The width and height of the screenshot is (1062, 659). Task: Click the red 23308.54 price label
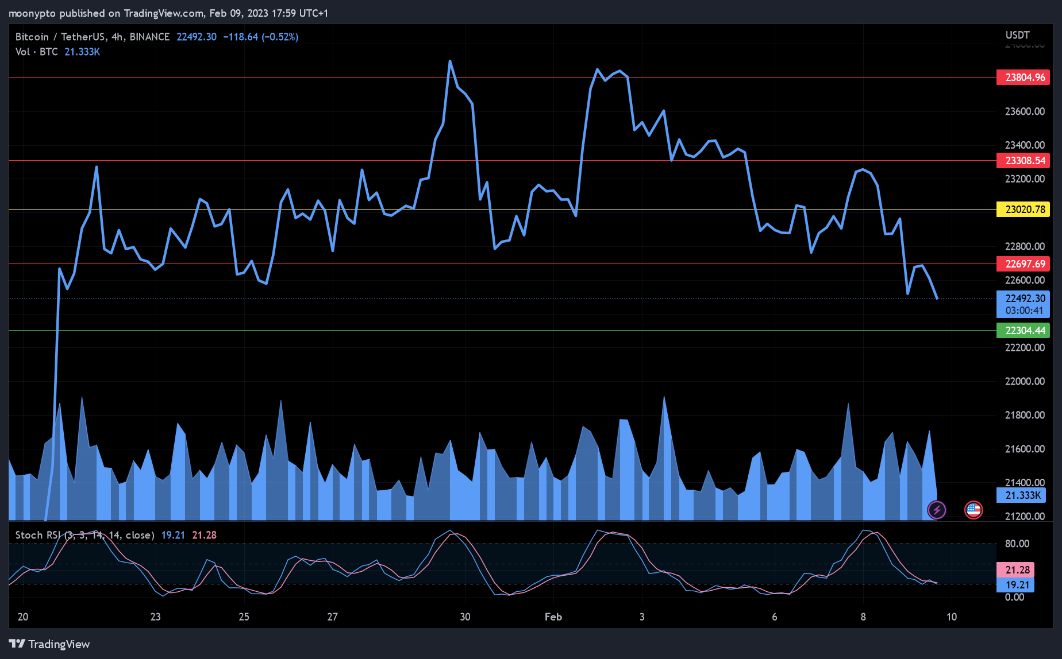coord(1023,161)
